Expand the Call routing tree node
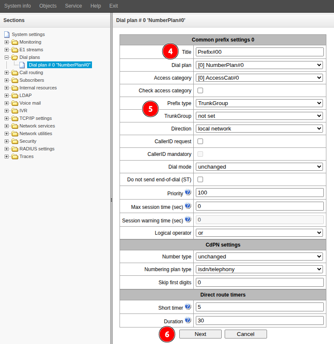Screen dimensions: 334x344 pyautogui.click(x=6, y=73)
